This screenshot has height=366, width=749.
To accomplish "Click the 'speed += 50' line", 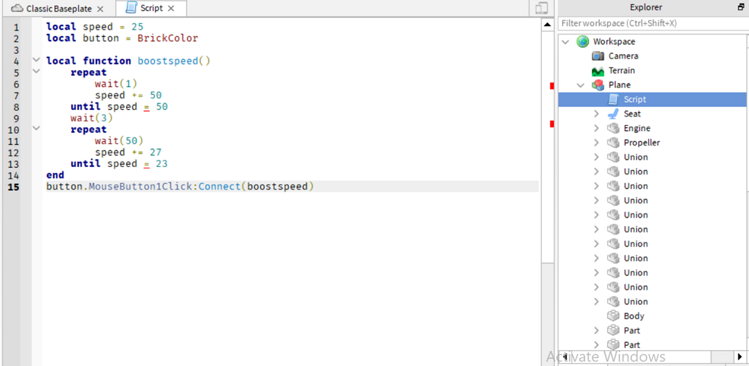I will (x=128, y=95).
